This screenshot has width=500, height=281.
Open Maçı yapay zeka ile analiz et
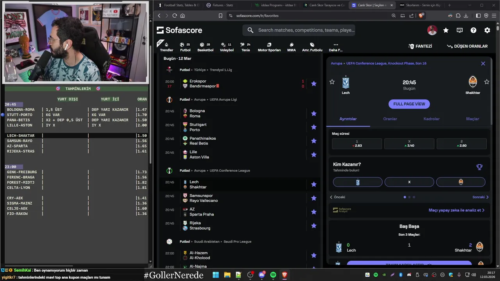[456, 210]
